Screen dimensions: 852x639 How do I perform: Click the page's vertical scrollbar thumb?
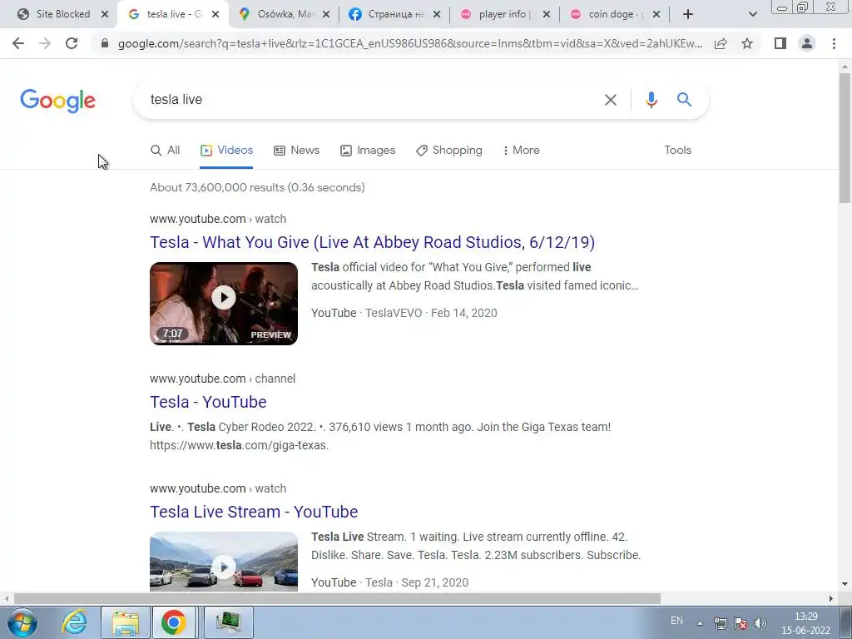[845, 139]
